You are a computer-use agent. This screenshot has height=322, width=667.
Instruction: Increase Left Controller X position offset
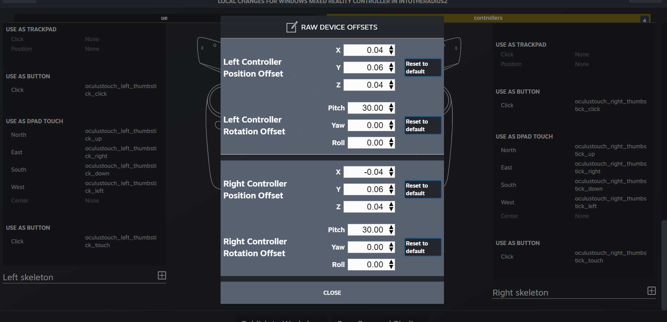coord(391,48)
